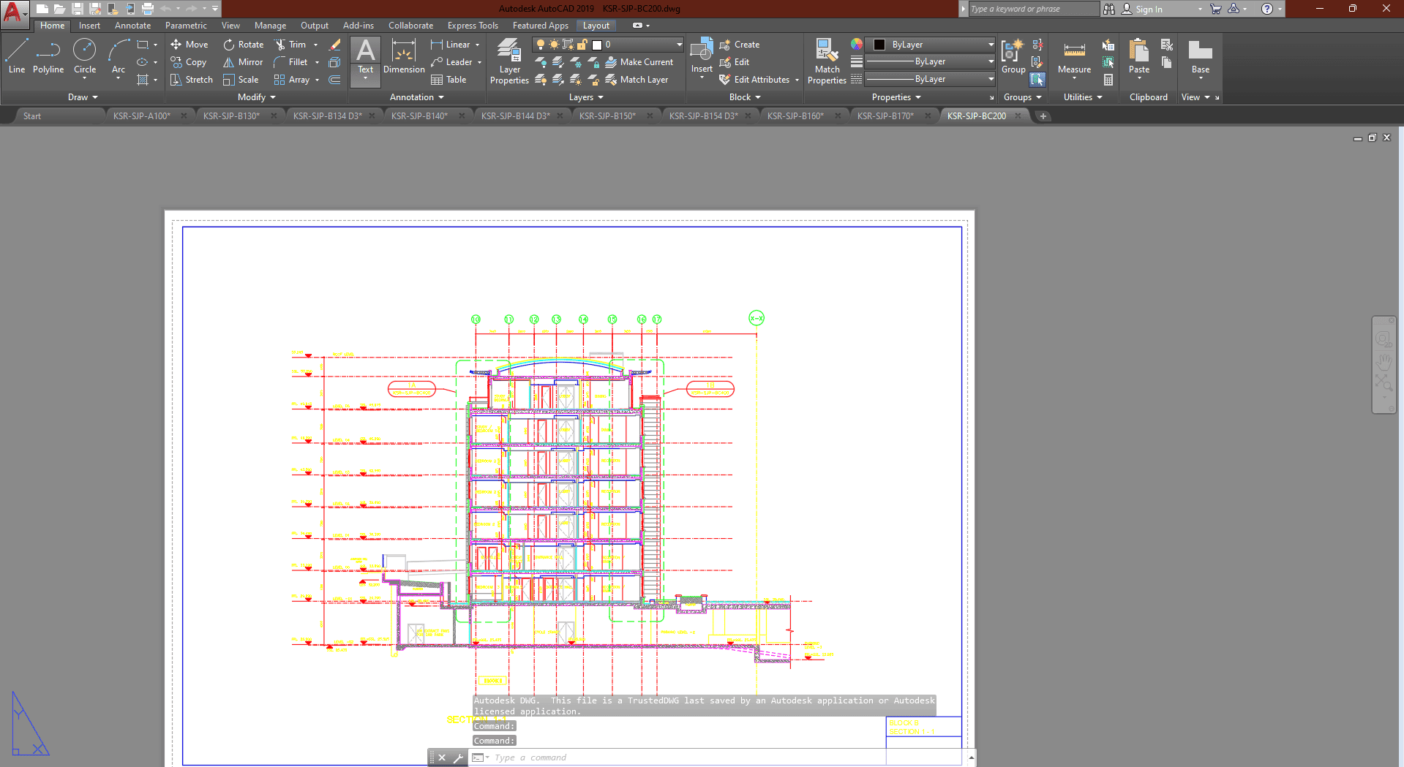Toggle the layer lock padlock icon

pyautogui.click(x=582, y=45)
